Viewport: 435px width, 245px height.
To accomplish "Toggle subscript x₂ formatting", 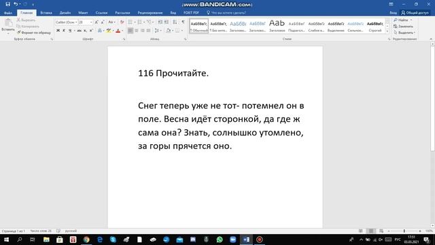I will coord(85,31).
